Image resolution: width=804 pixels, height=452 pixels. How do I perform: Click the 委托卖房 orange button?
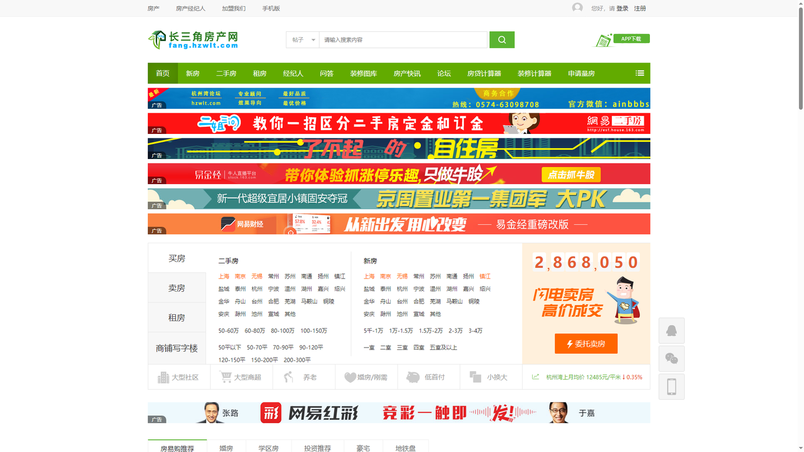pyautogui.click(x=586, y=344)
